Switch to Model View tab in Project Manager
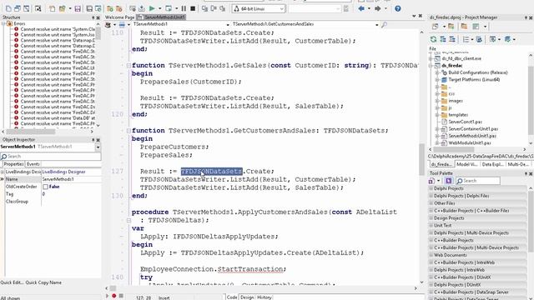The width and height of the screenshot is (534, 300). [x=466, y=164]
